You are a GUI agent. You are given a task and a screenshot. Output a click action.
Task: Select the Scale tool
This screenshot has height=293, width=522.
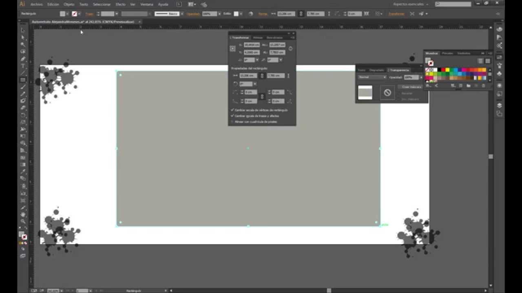(x=23, y=122)
